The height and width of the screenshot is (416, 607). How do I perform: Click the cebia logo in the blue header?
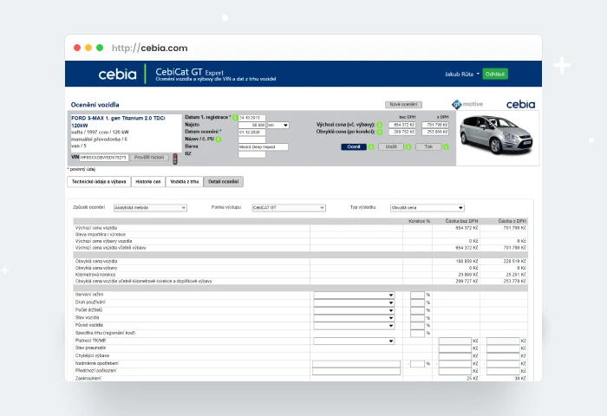click(x=117, y=74)
